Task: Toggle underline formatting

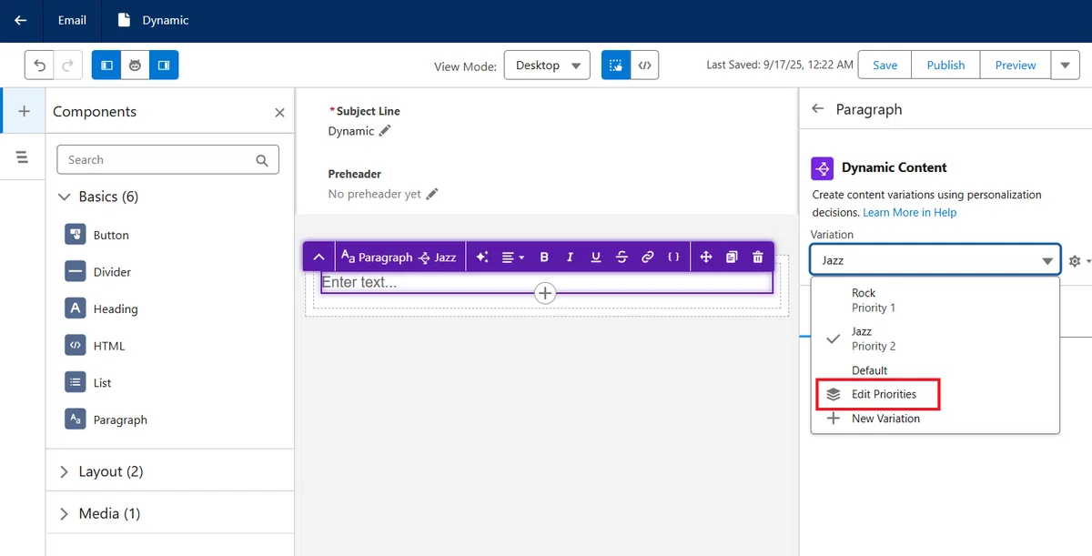Action: [596, 258]
